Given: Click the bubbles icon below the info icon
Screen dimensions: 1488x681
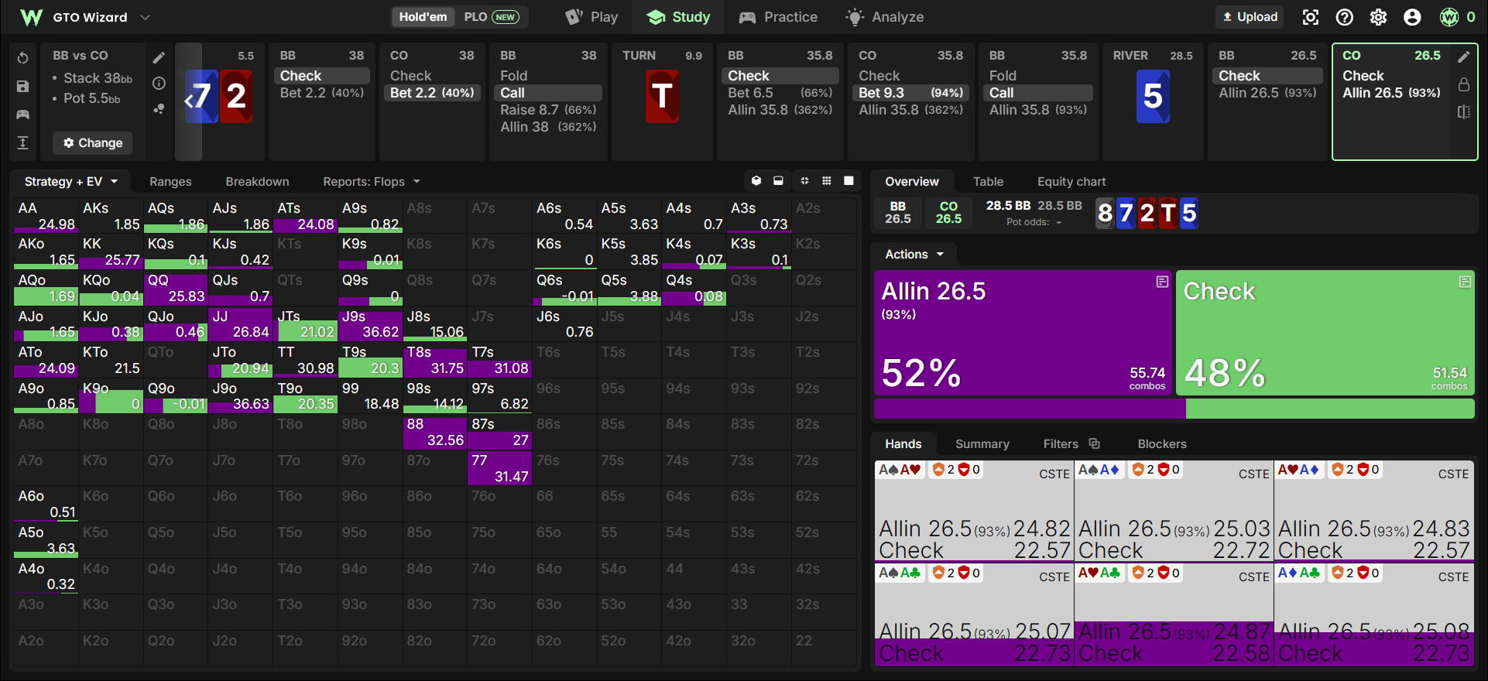Looking at the screenshot, I should [159, 109].
